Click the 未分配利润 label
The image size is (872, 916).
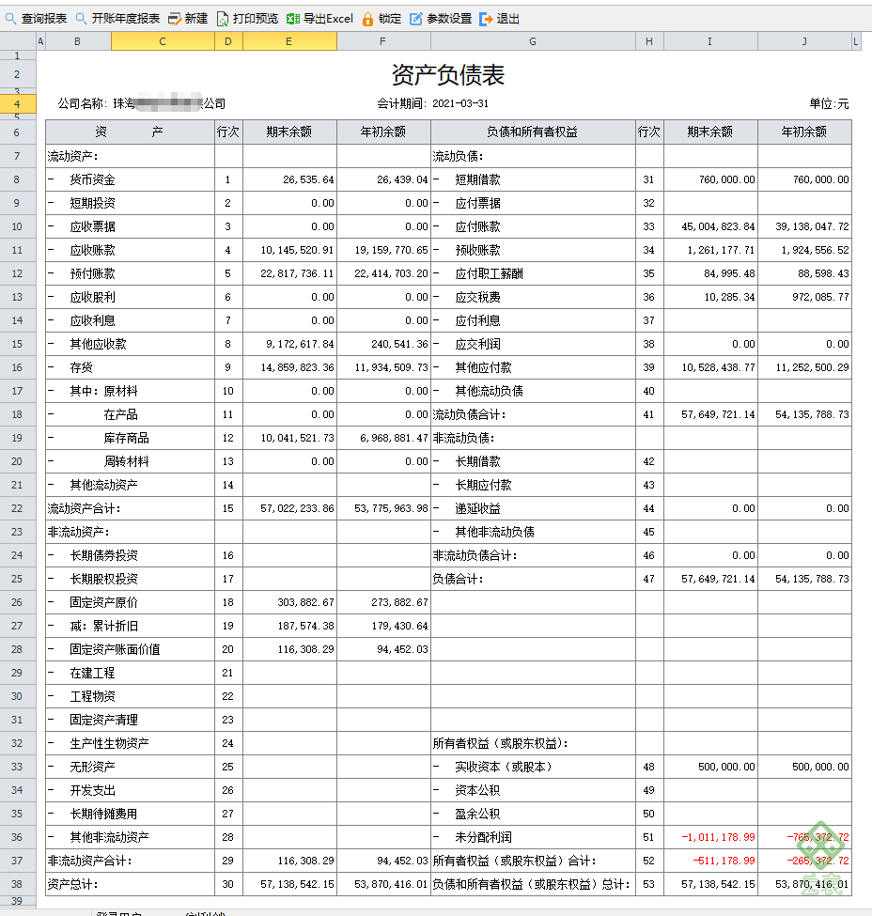(x=483, y=837)
